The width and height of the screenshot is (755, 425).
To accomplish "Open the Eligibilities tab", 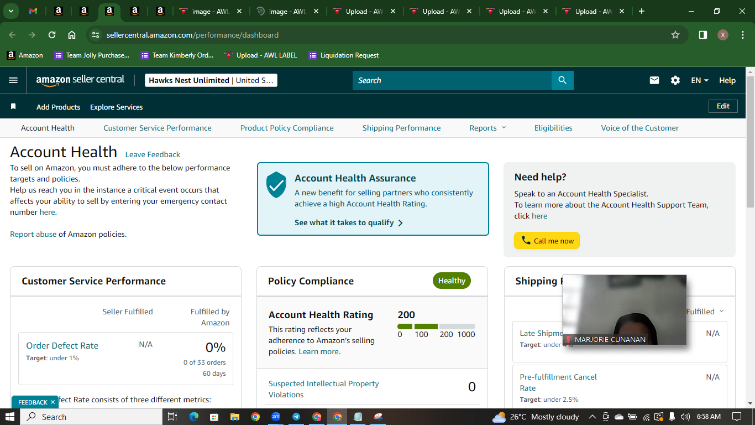I will click(553, 128).
